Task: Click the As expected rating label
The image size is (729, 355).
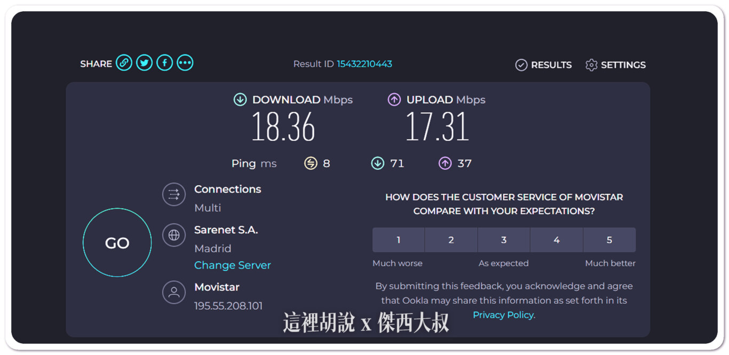Action: 504,263
